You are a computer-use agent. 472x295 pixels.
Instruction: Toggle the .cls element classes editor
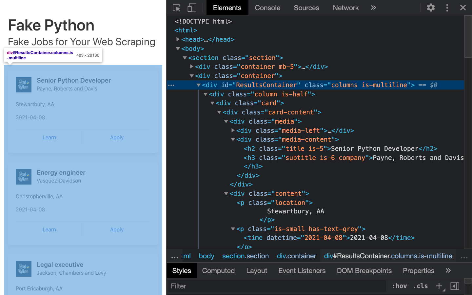(x=421, y=286)
